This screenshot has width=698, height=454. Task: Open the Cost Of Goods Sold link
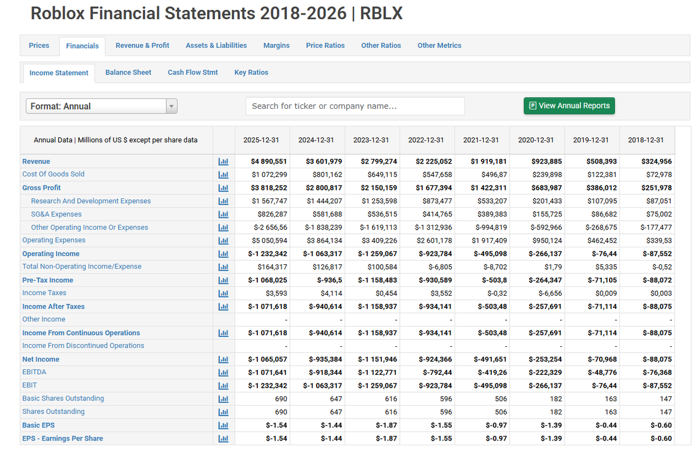(54, 174)
